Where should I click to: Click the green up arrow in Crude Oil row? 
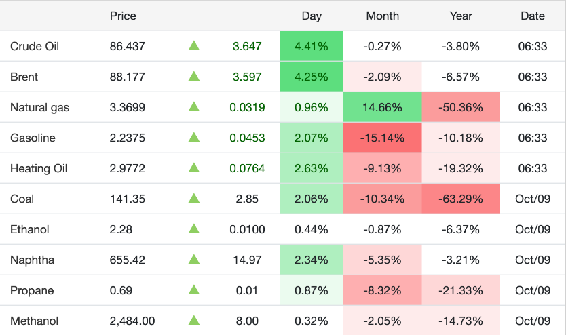pyautogui.click(x=194, y=46)
